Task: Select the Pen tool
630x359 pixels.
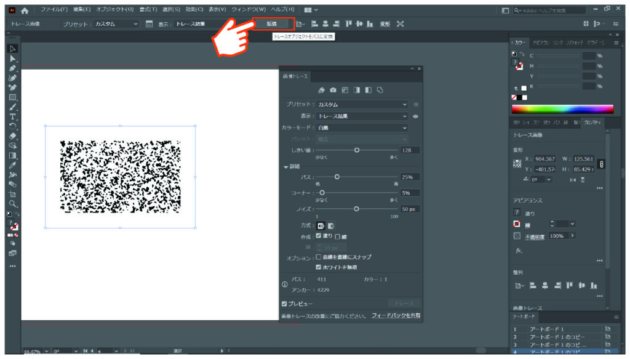Action: click(x=12, y=68)
